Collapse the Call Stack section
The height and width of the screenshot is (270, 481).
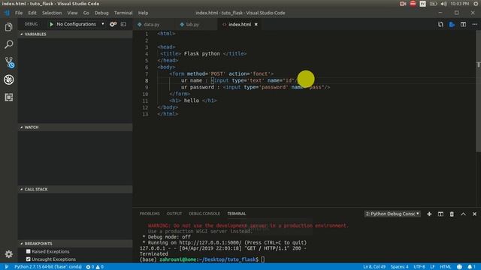[75, 189]
